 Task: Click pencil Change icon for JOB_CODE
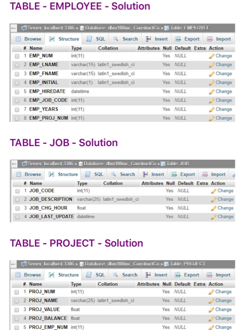click(213, 191)
